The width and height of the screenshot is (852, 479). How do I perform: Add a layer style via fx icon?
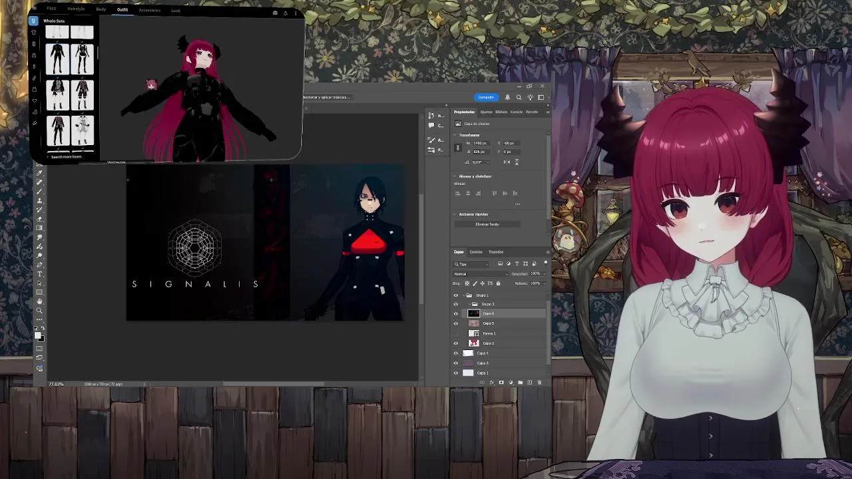coord(492,383)
